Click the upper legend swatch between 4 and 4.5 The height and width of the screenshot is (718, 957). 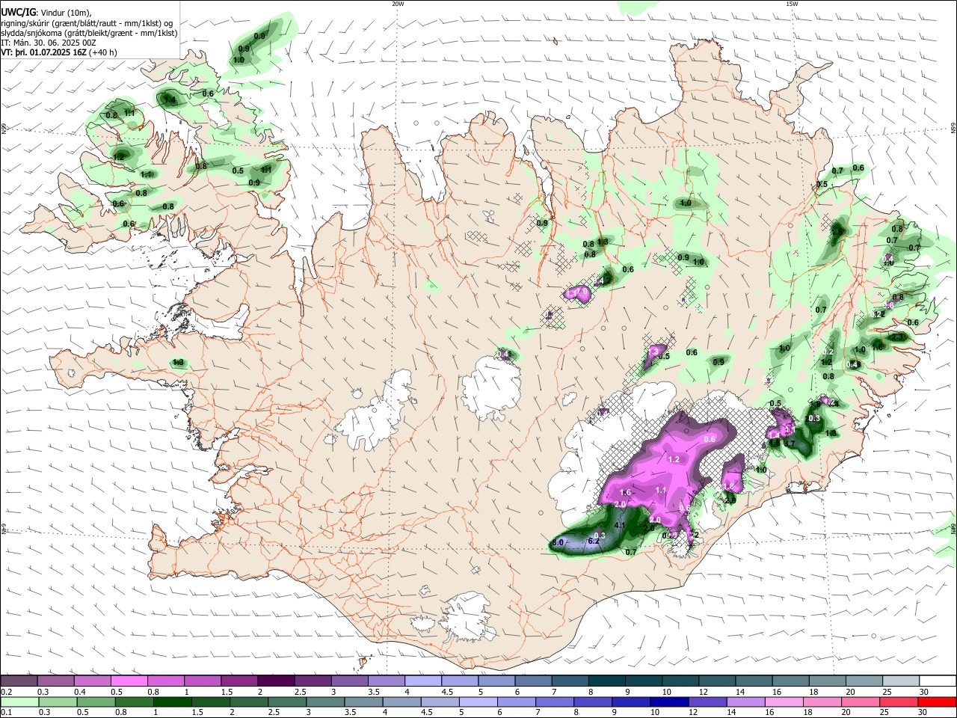pyautogui.click(x=422, y=681)
